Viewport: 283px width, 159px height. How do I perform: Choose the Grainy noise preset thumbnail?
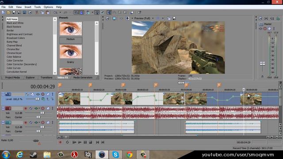pyautogui.click(x=71, y=52)
